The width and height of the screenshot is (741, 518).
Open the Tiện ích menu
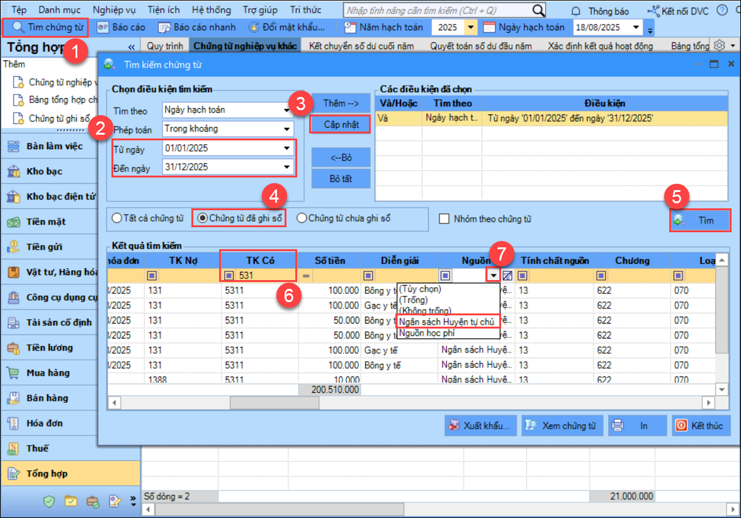[164, 10]
